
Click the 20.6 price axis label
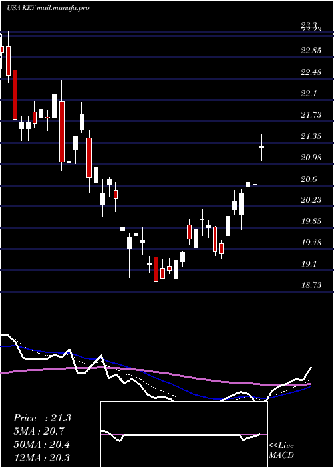309,179
